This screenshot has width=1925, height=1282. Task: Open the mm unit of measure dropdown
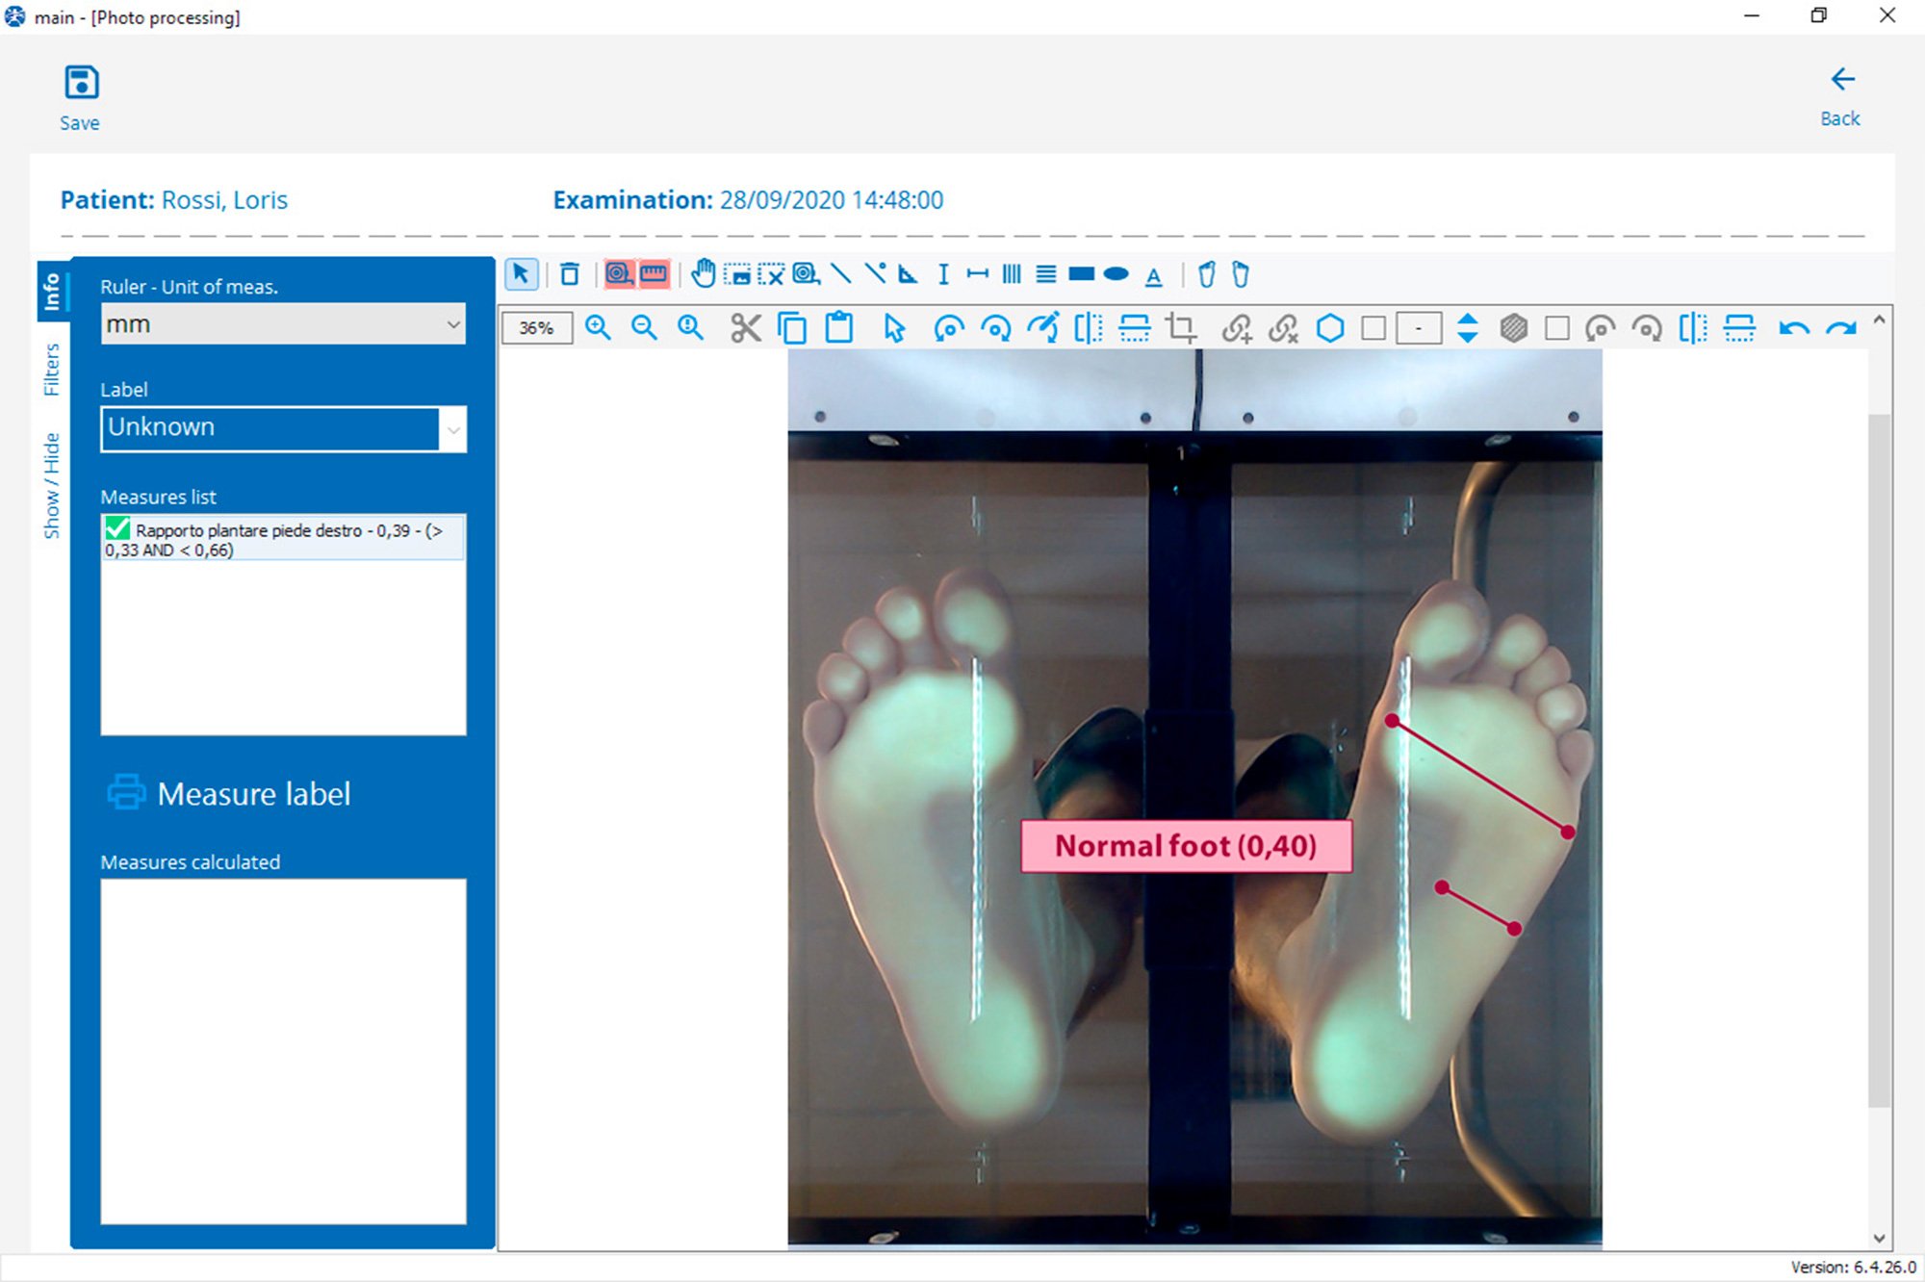[452, 324]
